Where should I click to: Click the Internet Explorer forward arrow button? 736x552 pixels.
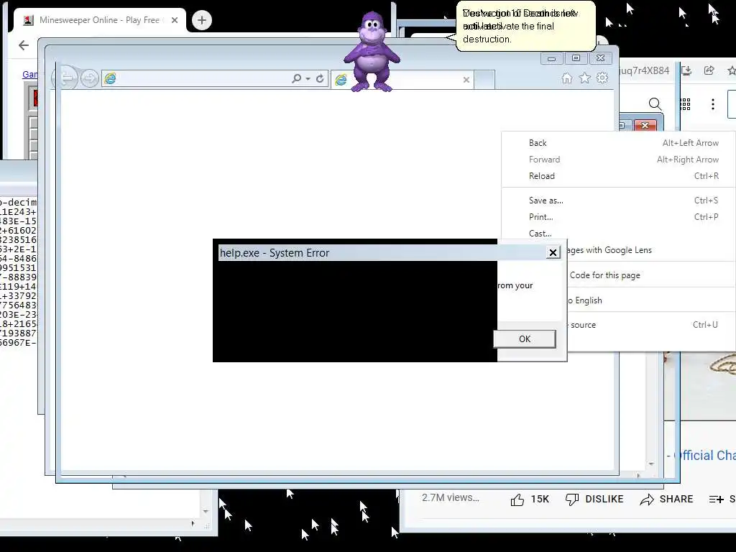click(89, 78)
